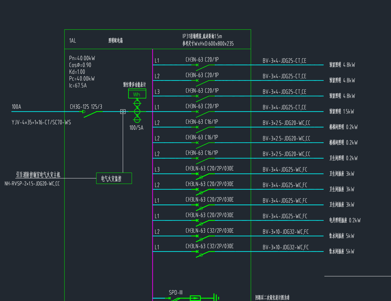Select the 引至消防控制室电气火灾主机 note
This screenshot has height=301, width=391.
coord(38,175)
